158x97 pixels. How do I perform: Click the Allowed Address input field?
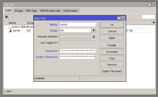[x=75, y=36]
